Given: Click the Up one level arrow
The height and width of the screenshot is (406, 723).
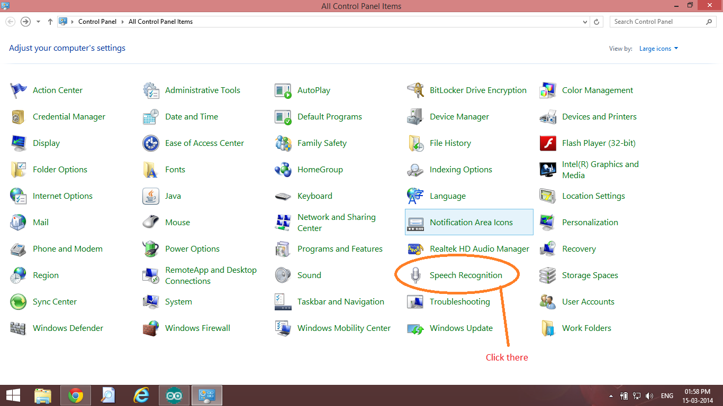Looking at the screenshot, I should [50, 22].
